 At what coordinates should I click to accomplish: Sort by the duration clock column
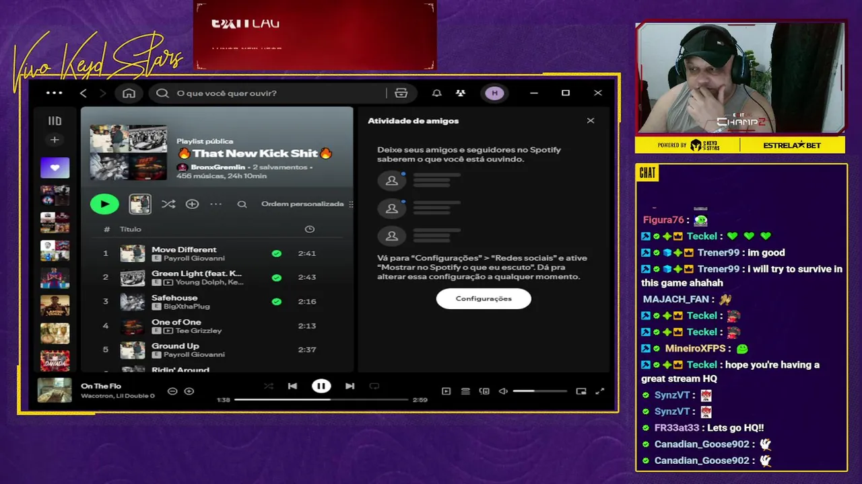click(309, 229)
